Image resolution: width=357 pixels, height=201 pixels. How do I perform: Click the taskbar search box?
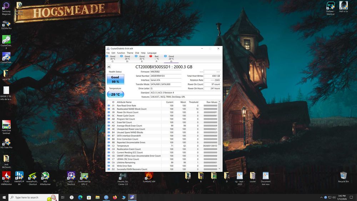click(33, 197)
